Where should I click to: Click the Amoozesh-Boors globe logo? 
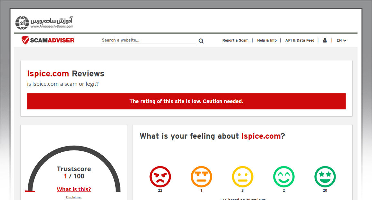(22, 23)
